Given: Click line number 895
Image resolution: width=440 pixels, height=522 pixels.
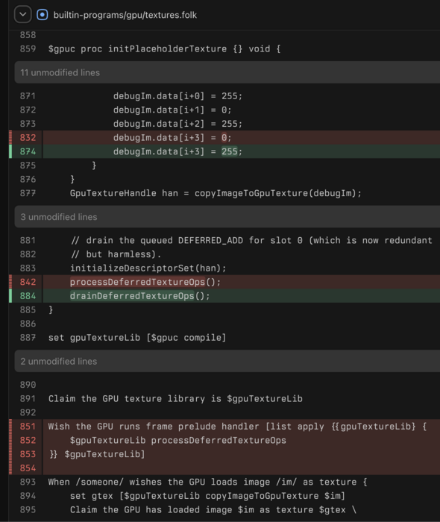Looking at the screenshot, I should point(28,509).
